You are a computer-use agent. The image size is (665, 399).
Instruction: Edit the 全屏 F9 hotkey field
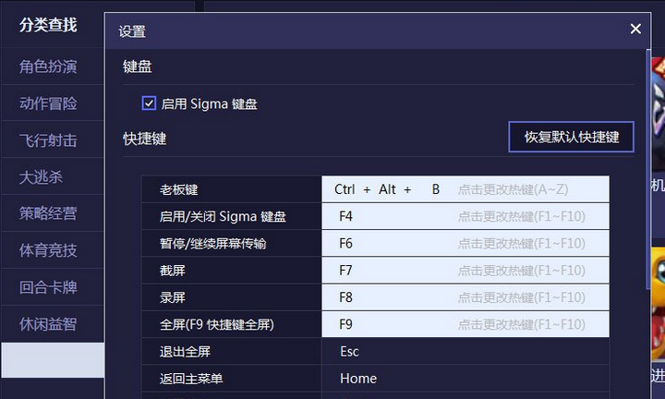(465, 324)
